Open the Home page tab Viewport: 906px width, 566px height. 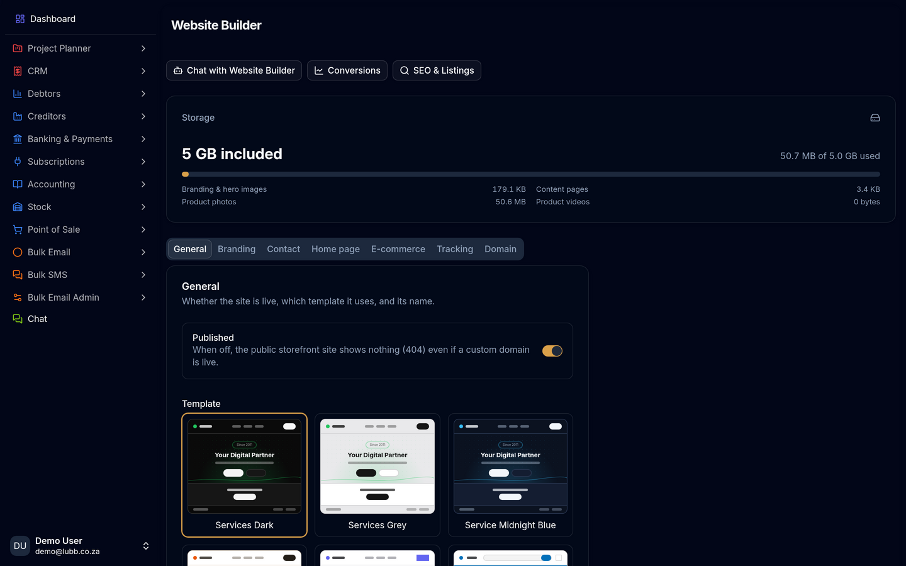[335, 249]
